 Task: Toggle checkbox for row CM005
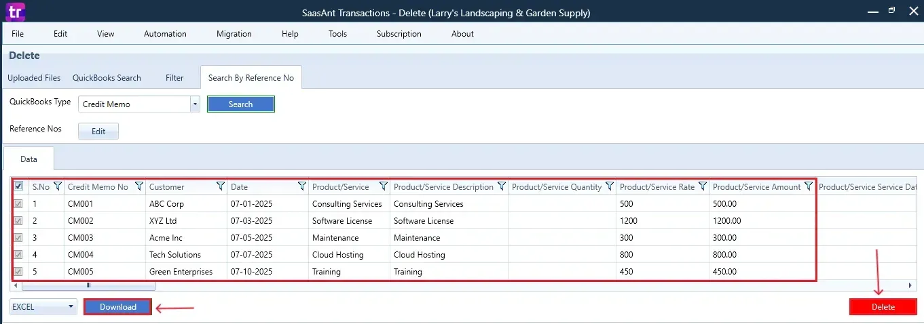(x=19, y=271)
